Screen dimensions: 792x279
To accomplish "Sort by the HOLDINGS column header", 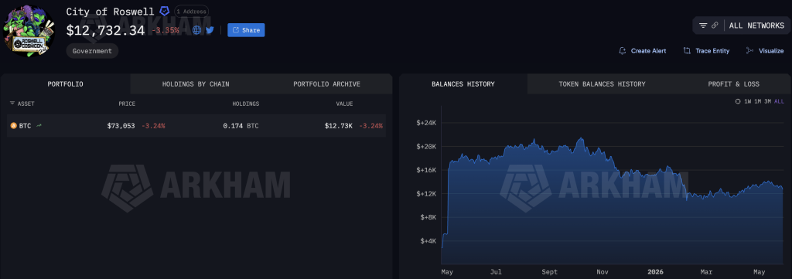I will point(245,104).
